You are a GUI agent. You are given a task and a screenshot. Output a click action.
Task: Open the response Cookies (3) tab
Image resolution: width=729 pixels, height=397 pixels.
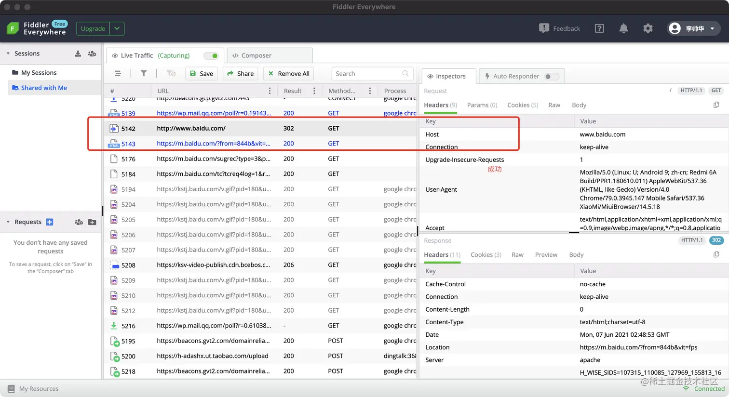coord(486,254)
